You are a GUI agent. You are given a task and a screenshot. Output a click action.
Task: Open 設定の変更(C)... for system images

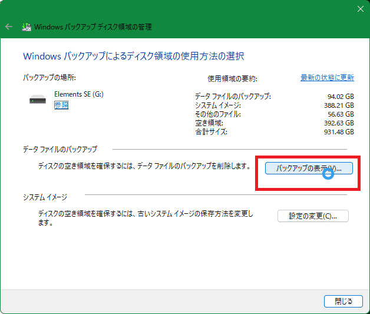point(313,216)
